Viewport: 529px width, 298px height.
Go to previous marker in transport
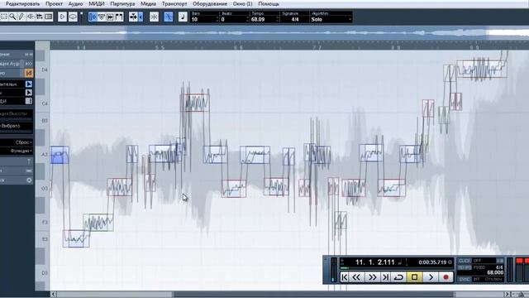click(x=345, y=277)
